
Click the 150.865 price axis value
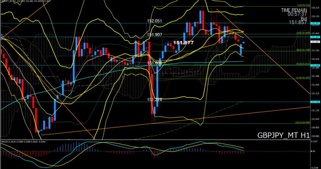315,136
